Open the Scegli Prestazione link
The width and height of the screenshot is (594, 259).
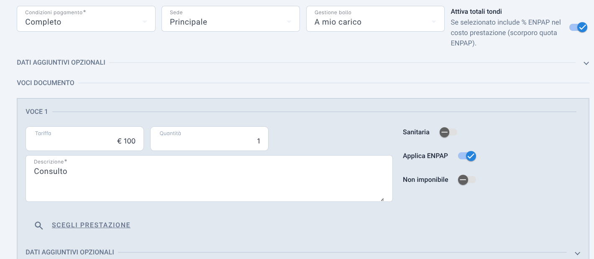coord(91,225)
